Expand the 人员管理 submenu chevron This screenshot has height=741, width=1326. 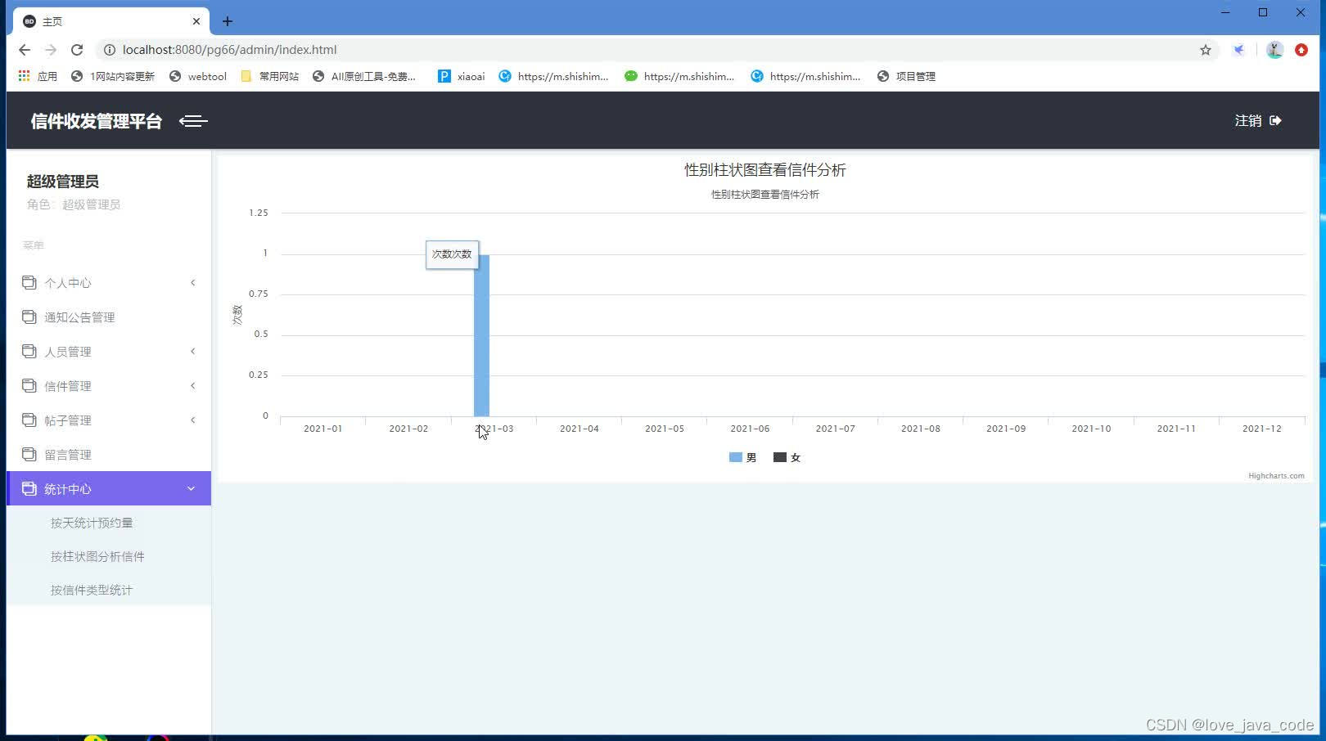coord(193,352)
